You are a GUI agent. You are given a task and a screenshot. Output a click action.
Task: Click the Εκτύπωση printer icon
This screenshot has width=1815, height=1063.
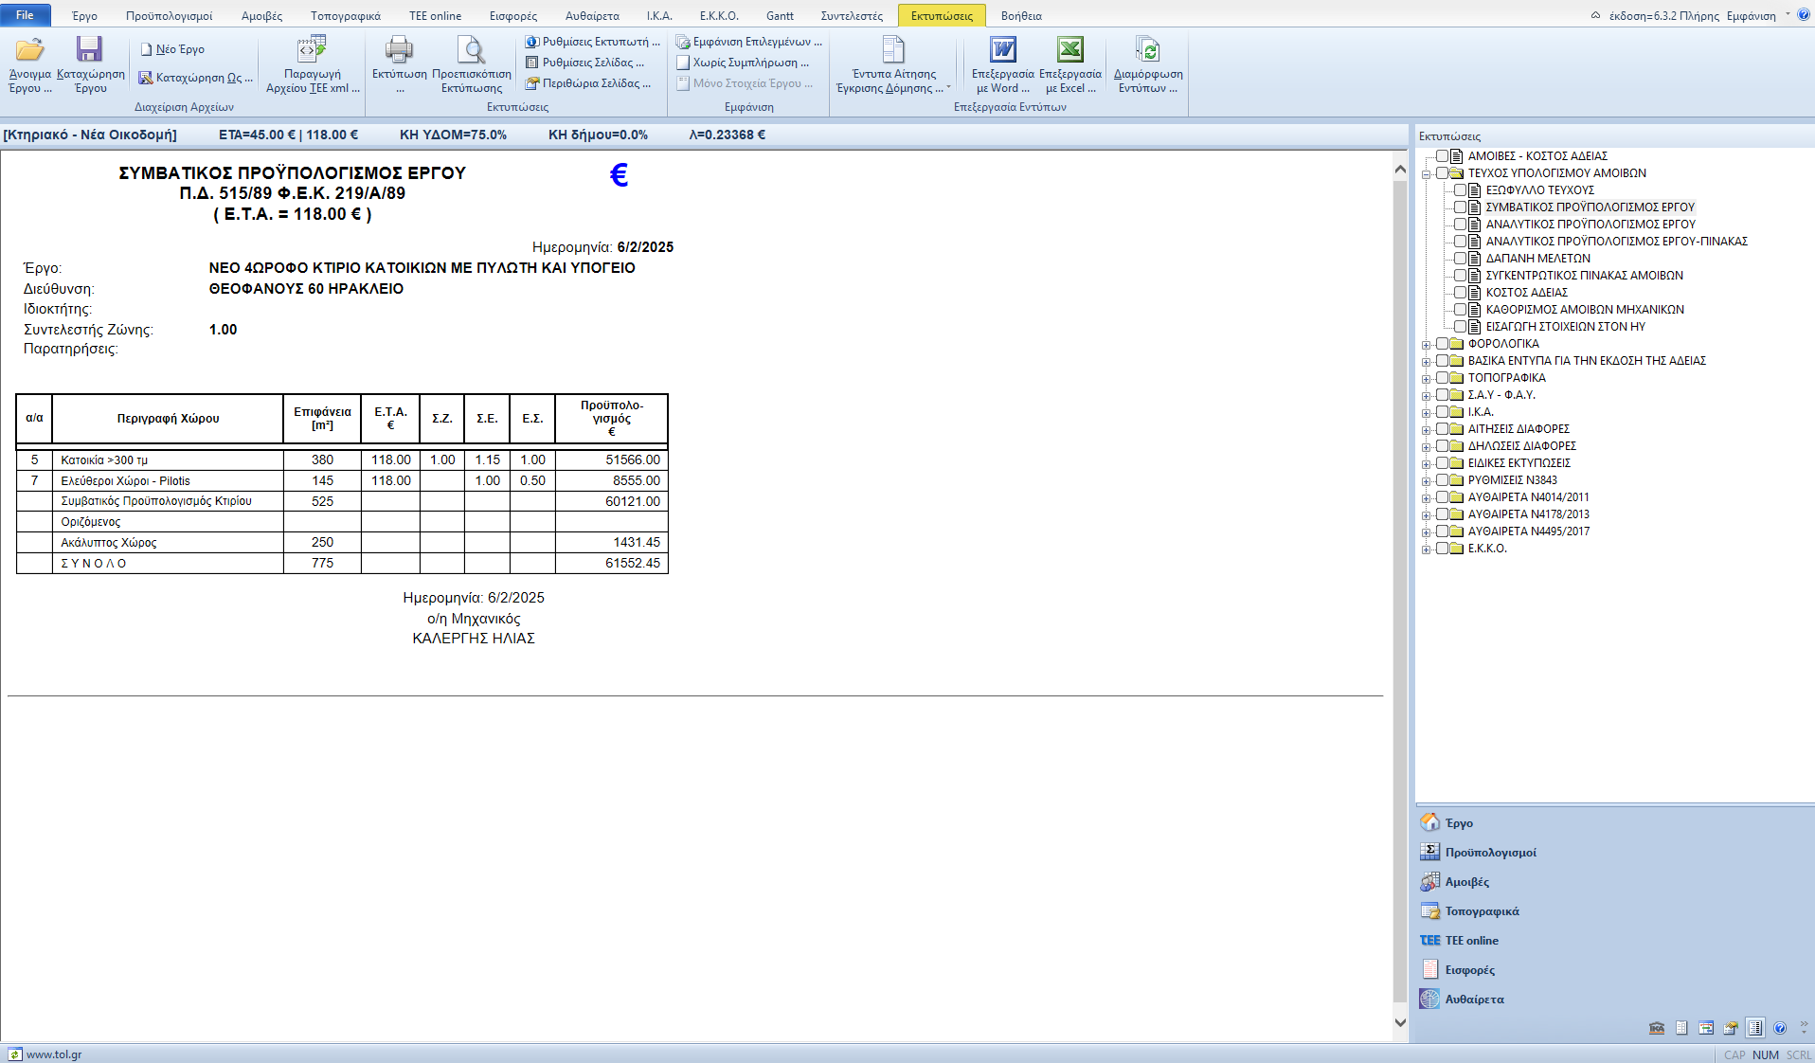tap(399, 50)
